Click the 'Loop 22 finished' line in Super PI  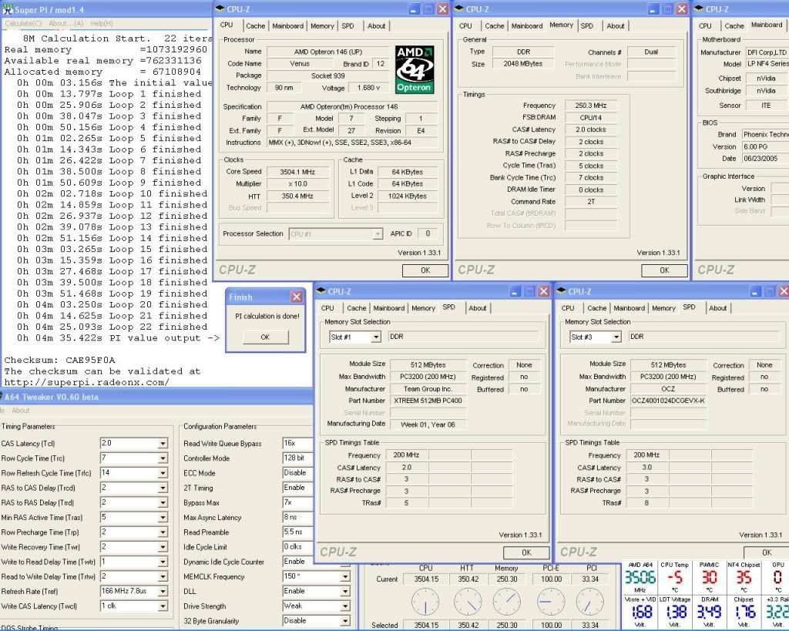[112, 327]
